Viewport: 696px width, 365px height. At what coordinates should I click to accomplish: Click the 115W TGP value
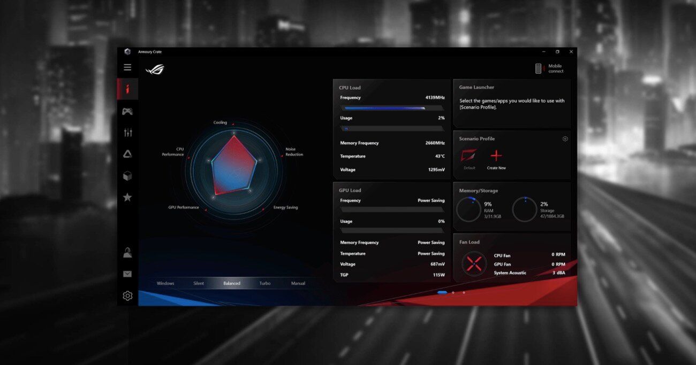pyautogui.click(x=439, y=275)
